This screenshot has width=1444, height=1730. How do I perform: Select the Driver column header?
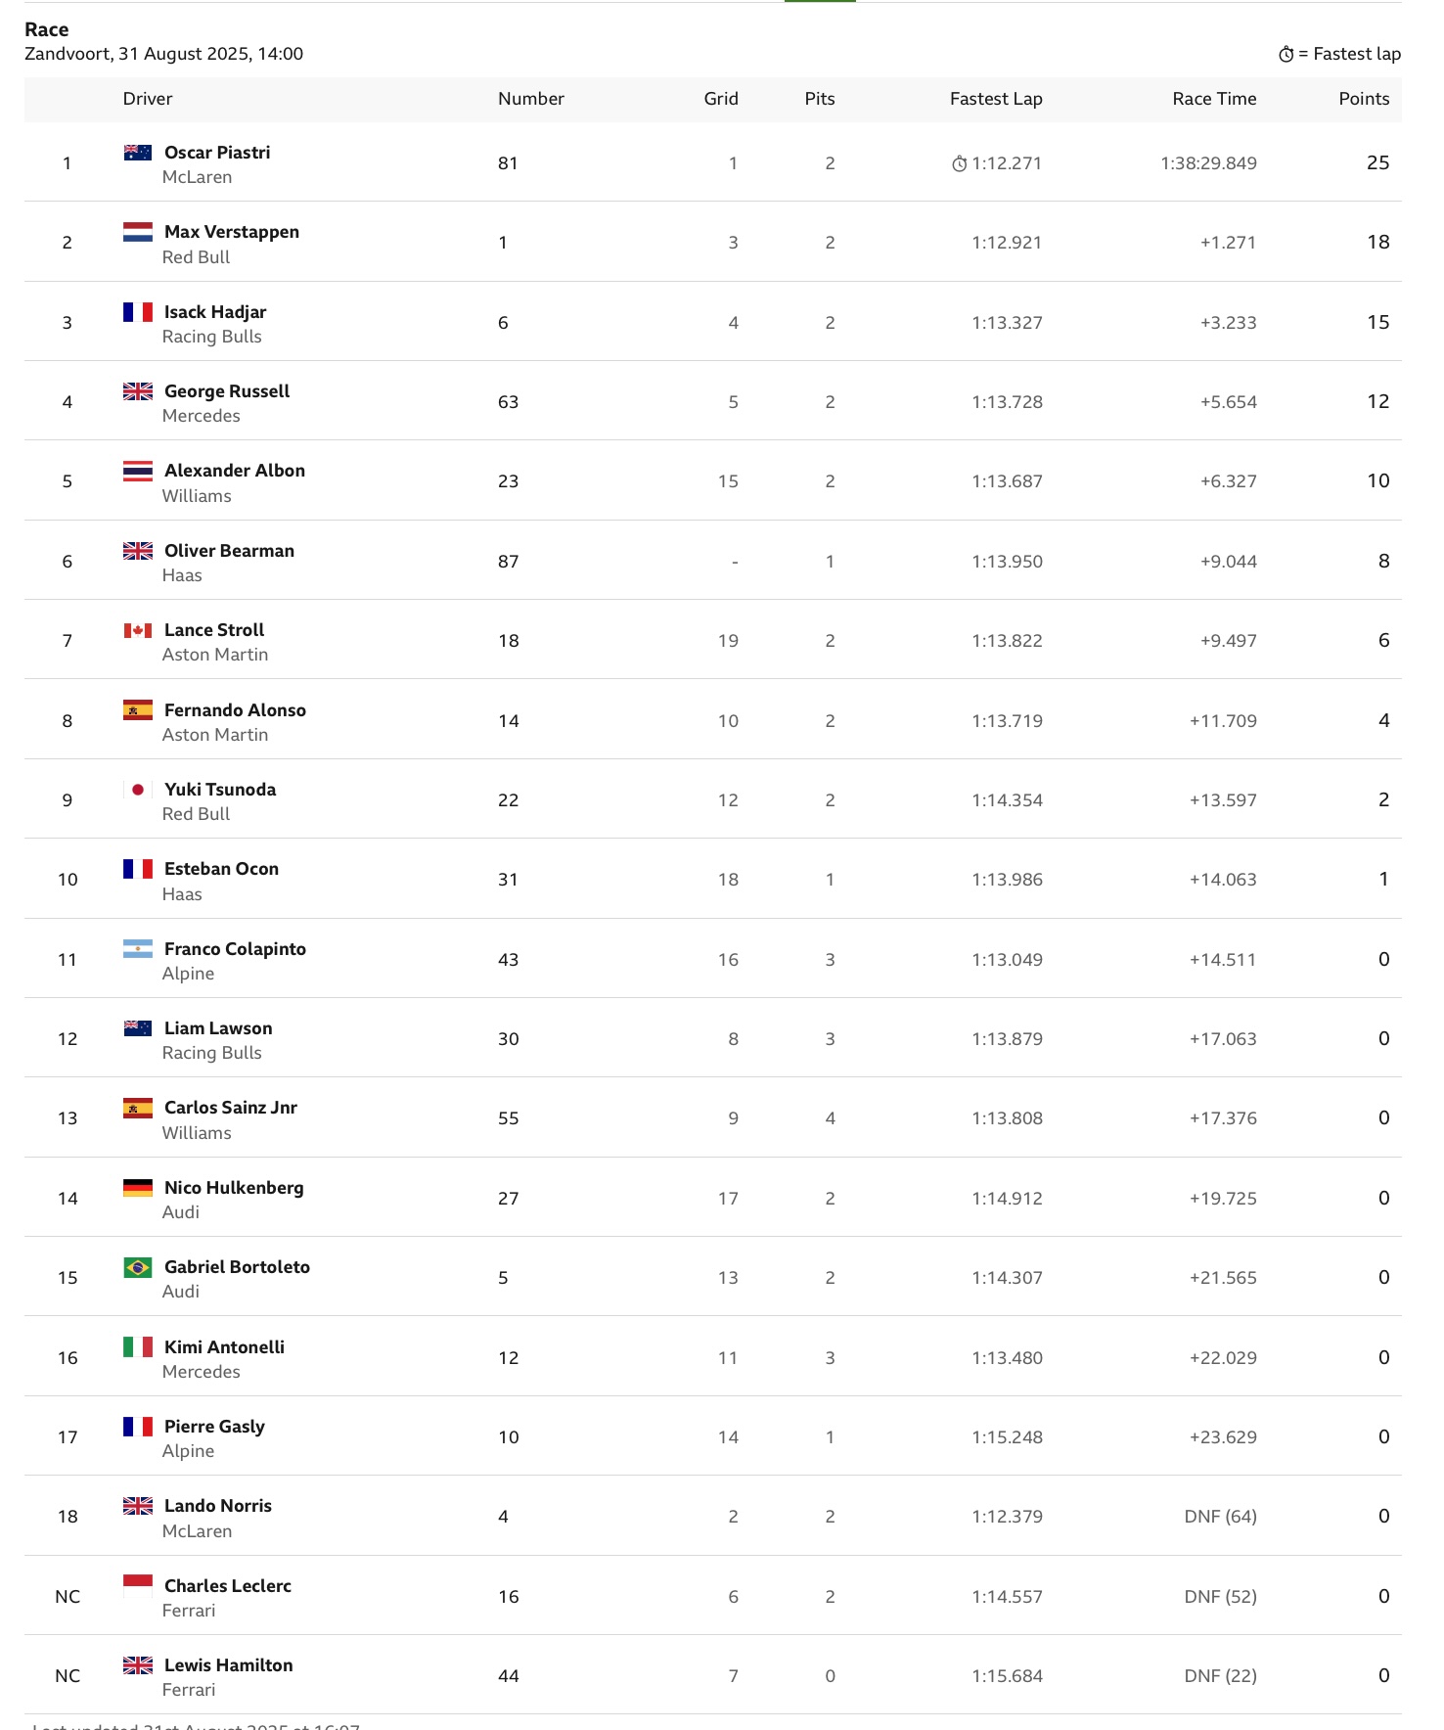click(x=148, y=99)
